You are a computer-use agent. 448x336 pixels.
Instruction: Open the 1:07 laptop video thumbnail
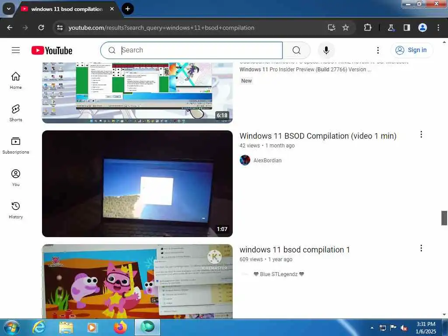137,184
